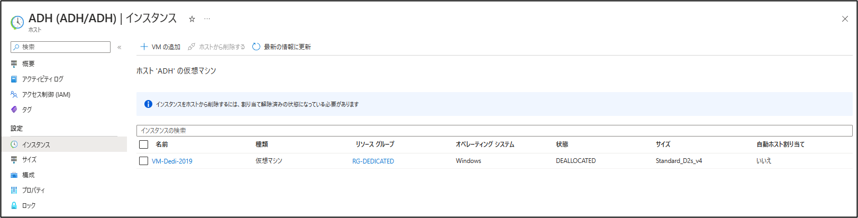
Task: Collapse the sidebar with double chevron
Action: (120, 47)
